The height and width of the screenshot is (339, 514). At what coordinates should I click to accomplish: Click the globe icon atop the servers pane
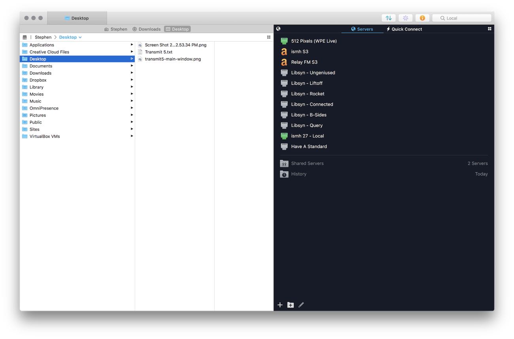[278, 29]
